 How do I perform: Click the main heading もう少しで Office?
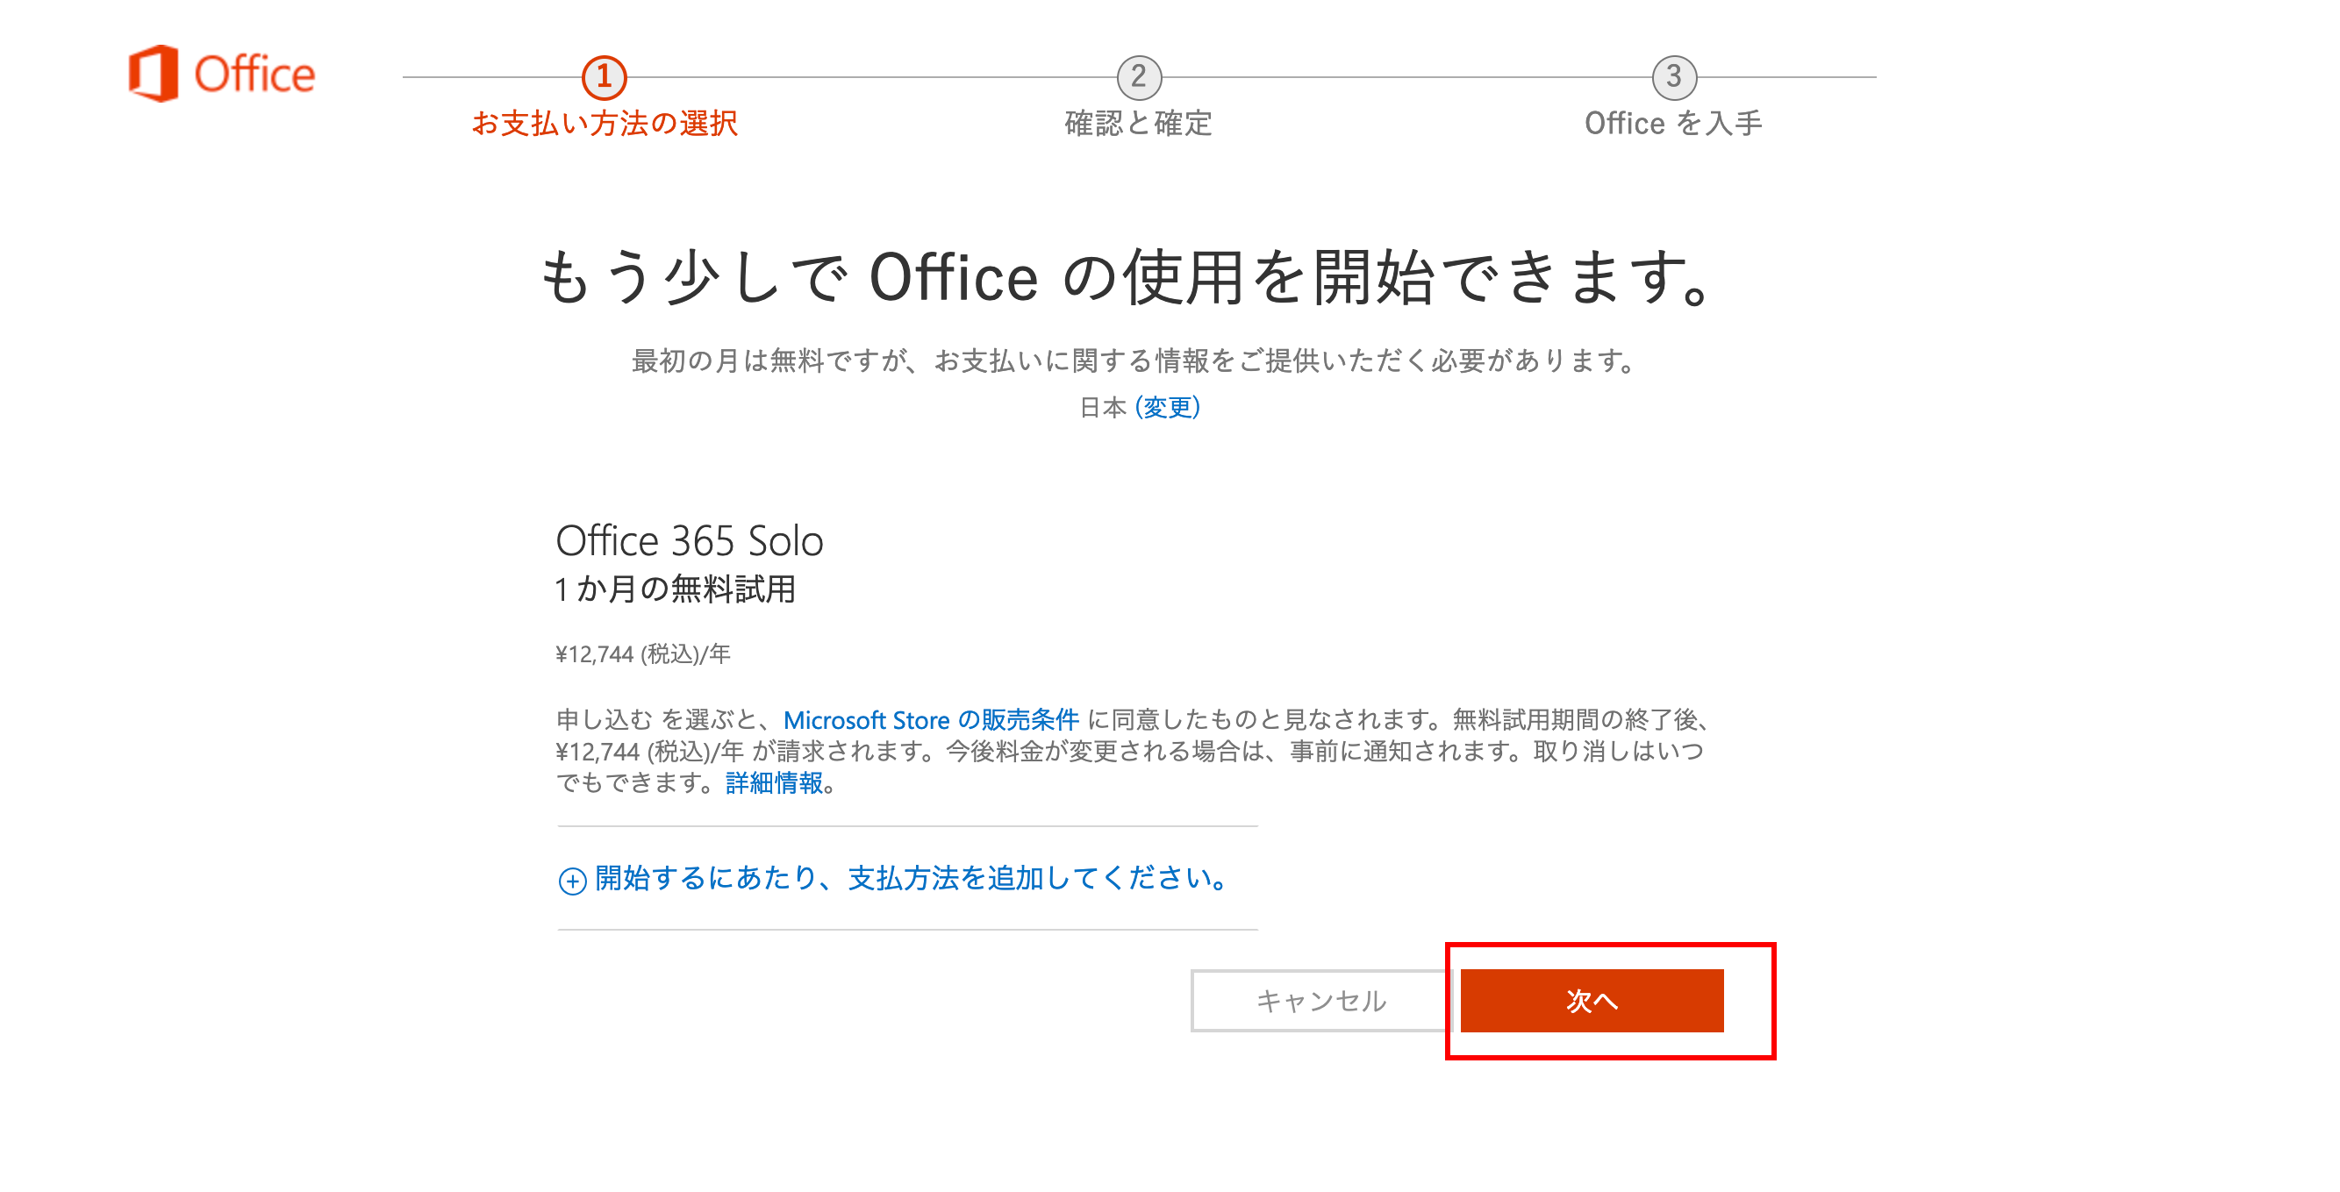click(x=1127, y=277)
